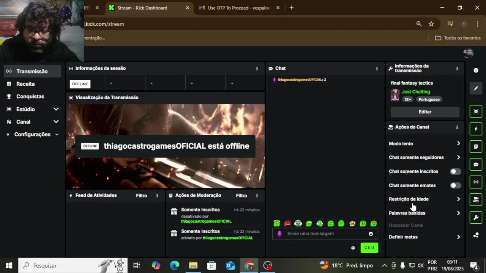This screenshot has height=273, width=486.
Task: Click the three-circles icon at sidebar bottom
Action: click(x=476, y=235)
